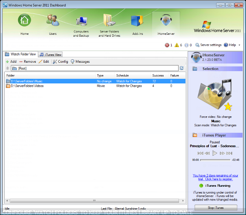Click the Music folder row icon

tap(8, 81)
